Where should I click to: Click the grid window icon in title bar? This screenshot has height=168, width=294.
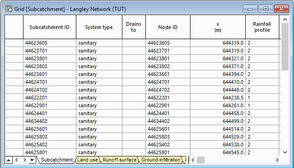(9, 9)
